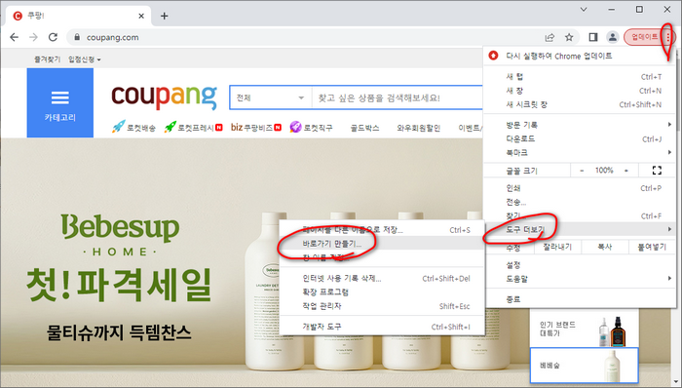Choose 인터넷 사용 기록 삭제... submenu item
The image size is (682, 388).
tap(382, 279)
